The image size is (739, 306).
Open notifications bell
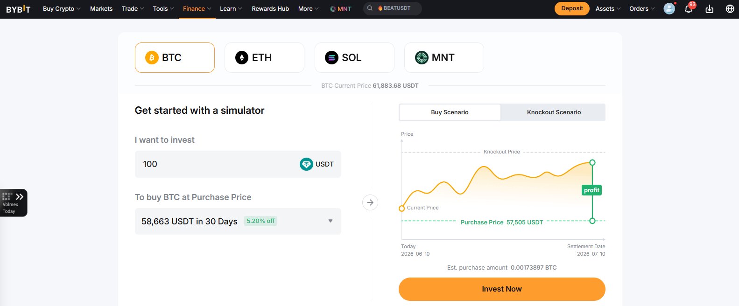tap(689, 9)
